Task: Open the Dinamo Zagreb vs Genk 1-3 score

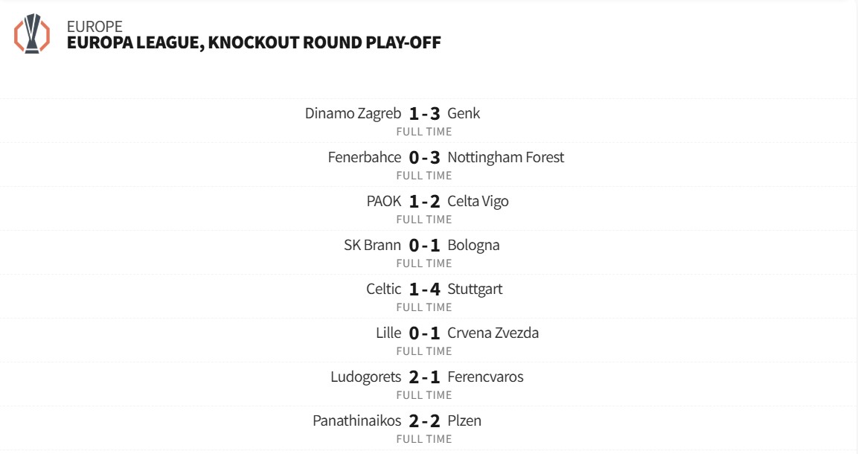Action: tap(424, 114)
